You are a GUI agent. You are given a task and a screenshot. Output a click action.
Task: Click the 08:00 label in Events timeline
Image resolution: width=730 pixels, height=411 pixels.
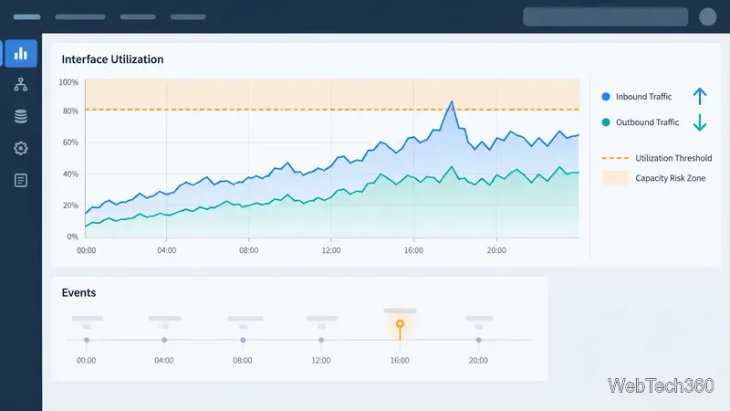pyautogui.click(x=243, y=360)
